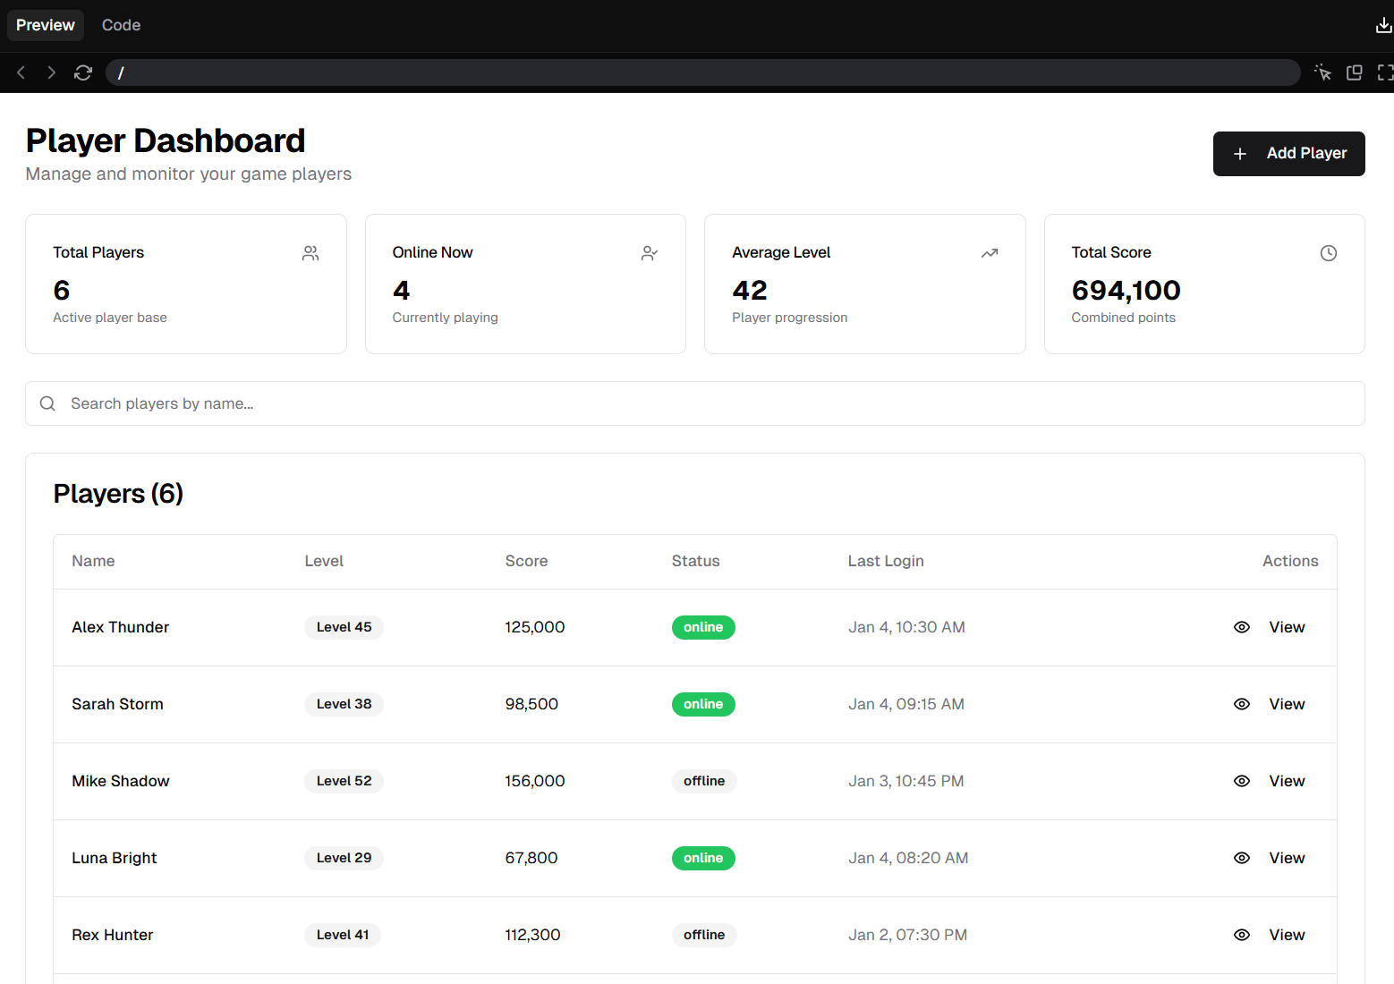
Task: View Mike Shadow's player details
Action: [1269, 781]
